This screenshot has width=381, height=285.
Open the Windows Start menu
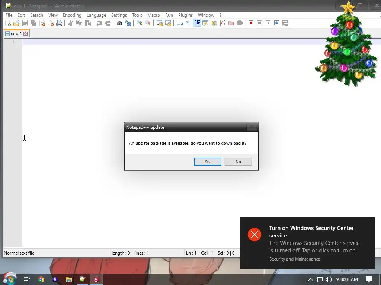coord(9,279)
